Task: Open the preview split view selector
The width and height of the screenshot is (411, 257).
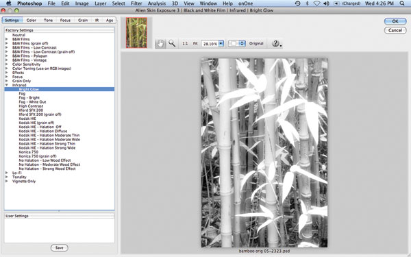Action: tap(237, 44)
